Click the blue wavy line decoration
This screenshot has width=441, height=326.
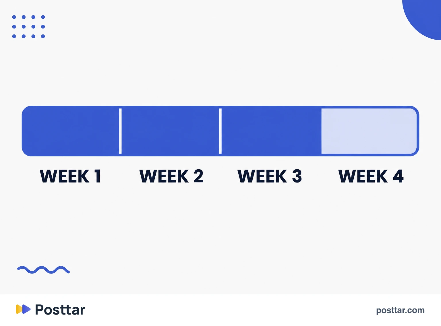tap(43, 270)
